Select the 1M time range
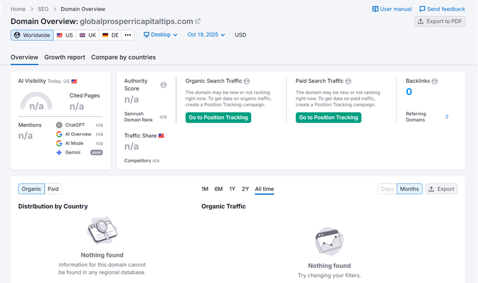The width and height of the screenshot is (478, 283). coord(205,189)
